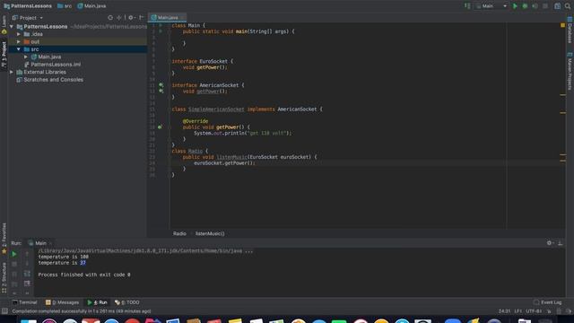Expand the .idea folder
This screenshot has height=323, width=574.
tap(19, 34)
